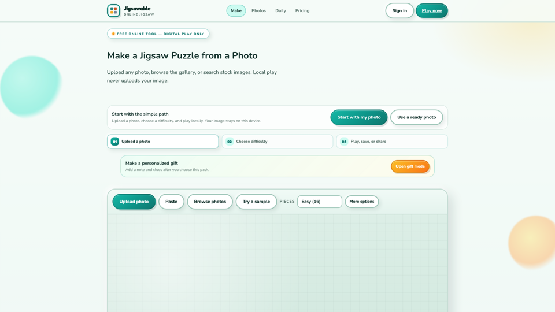
Task: Click the 02 step number badge
Action: coord(230,142)
